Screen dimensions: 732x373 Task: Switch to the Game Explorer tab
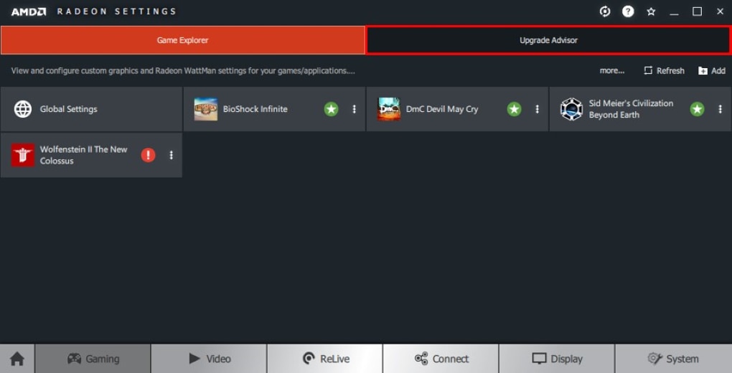(182, 40)
